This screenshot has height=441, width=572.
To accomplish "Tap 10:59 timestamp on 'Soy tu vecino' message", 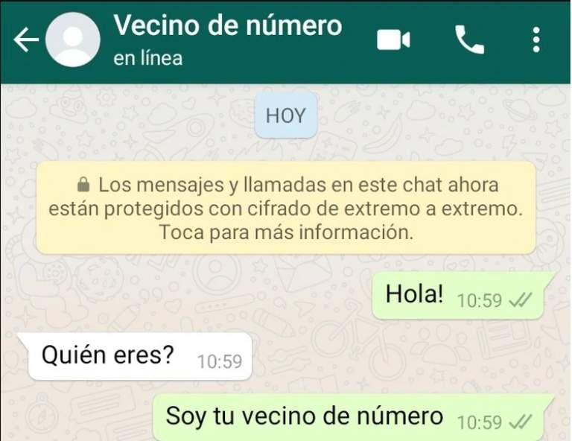I will pyautogui.click(x=480, y=422).
